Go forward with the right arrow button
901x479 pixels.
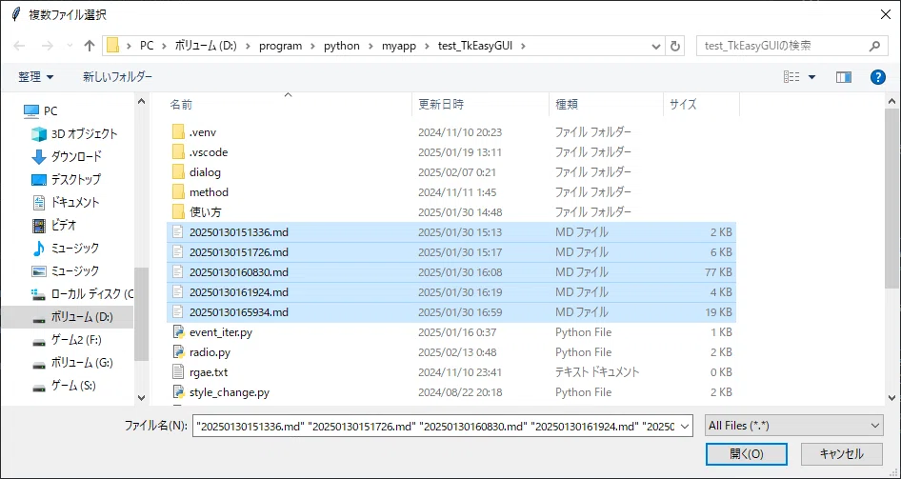[47, 47]
